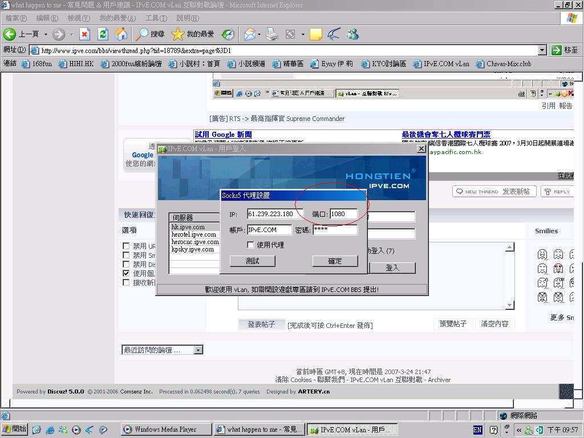Toggle the checked 使用個人 option checkbox
Screen dimensions: 584x438
pos(126,273)
